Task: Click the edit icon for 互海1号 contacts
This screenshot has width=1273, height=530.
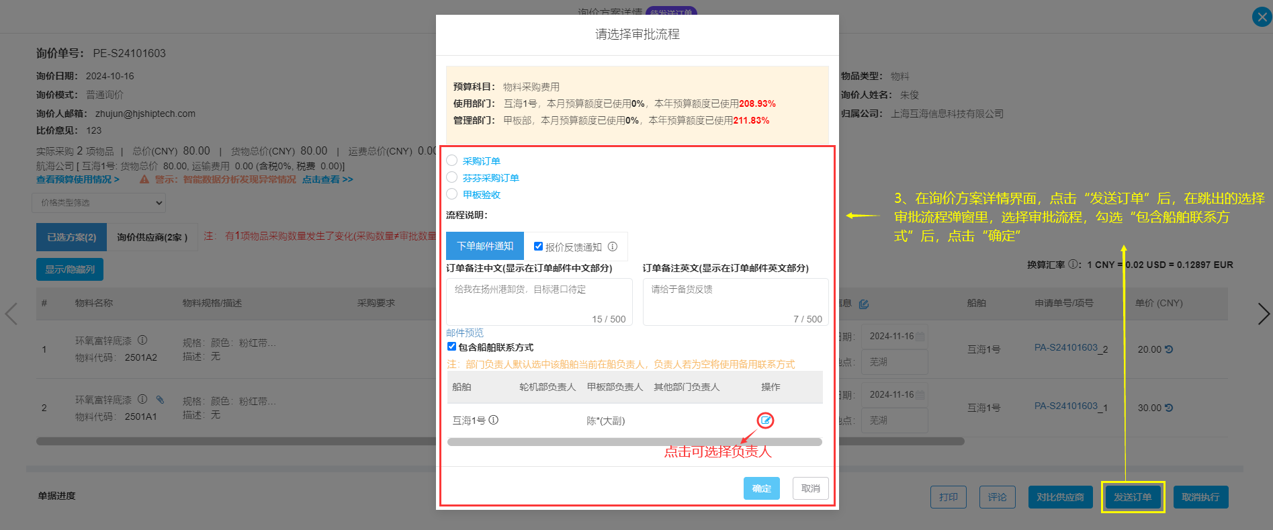Action: click(x=765, y=421)
